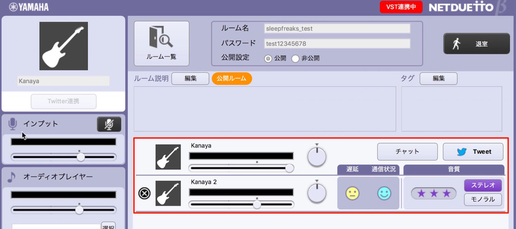Click the large profile guitar image
516x229 pixels.
pyautogui.click(x=63, y=46)
